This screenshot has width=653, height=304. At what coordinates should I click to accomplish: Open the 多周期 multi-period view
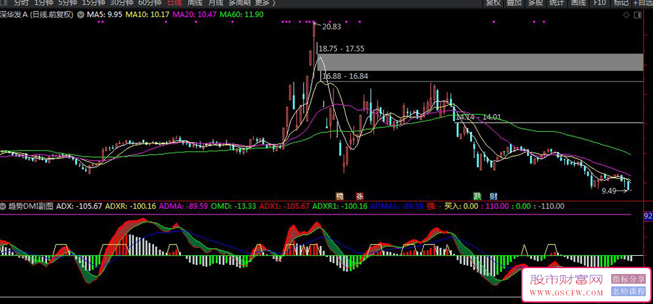pyautogui.click(x=240, y=3)
